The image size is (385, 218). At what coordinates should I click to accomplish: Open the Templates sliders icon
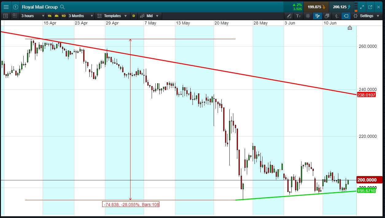99,16
